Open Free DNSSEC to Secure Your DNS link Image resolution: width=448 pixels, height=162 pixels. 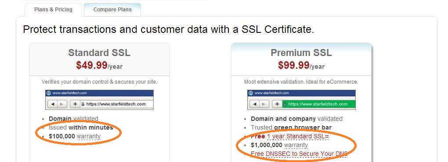click(299, 154)
